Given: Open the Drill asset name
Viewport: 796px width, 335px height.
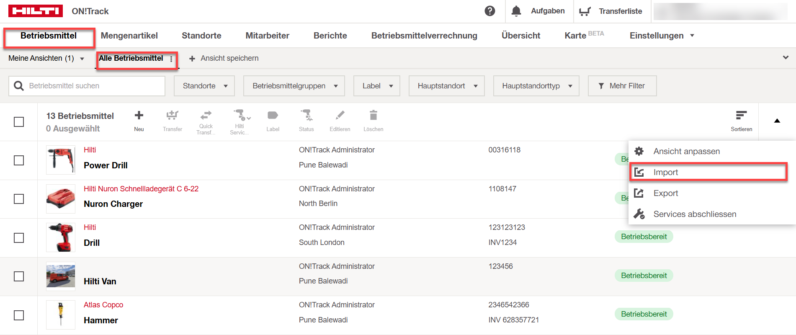Looking at the screenshot, I should (x=92, y=243).
